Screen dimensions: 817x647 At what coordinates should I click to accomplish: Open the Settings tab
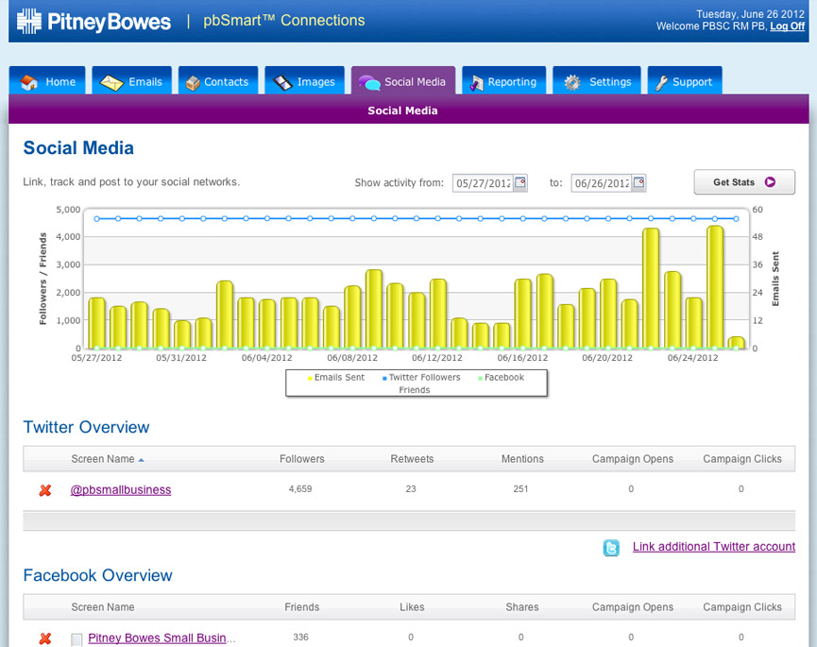tap(597, 80)
